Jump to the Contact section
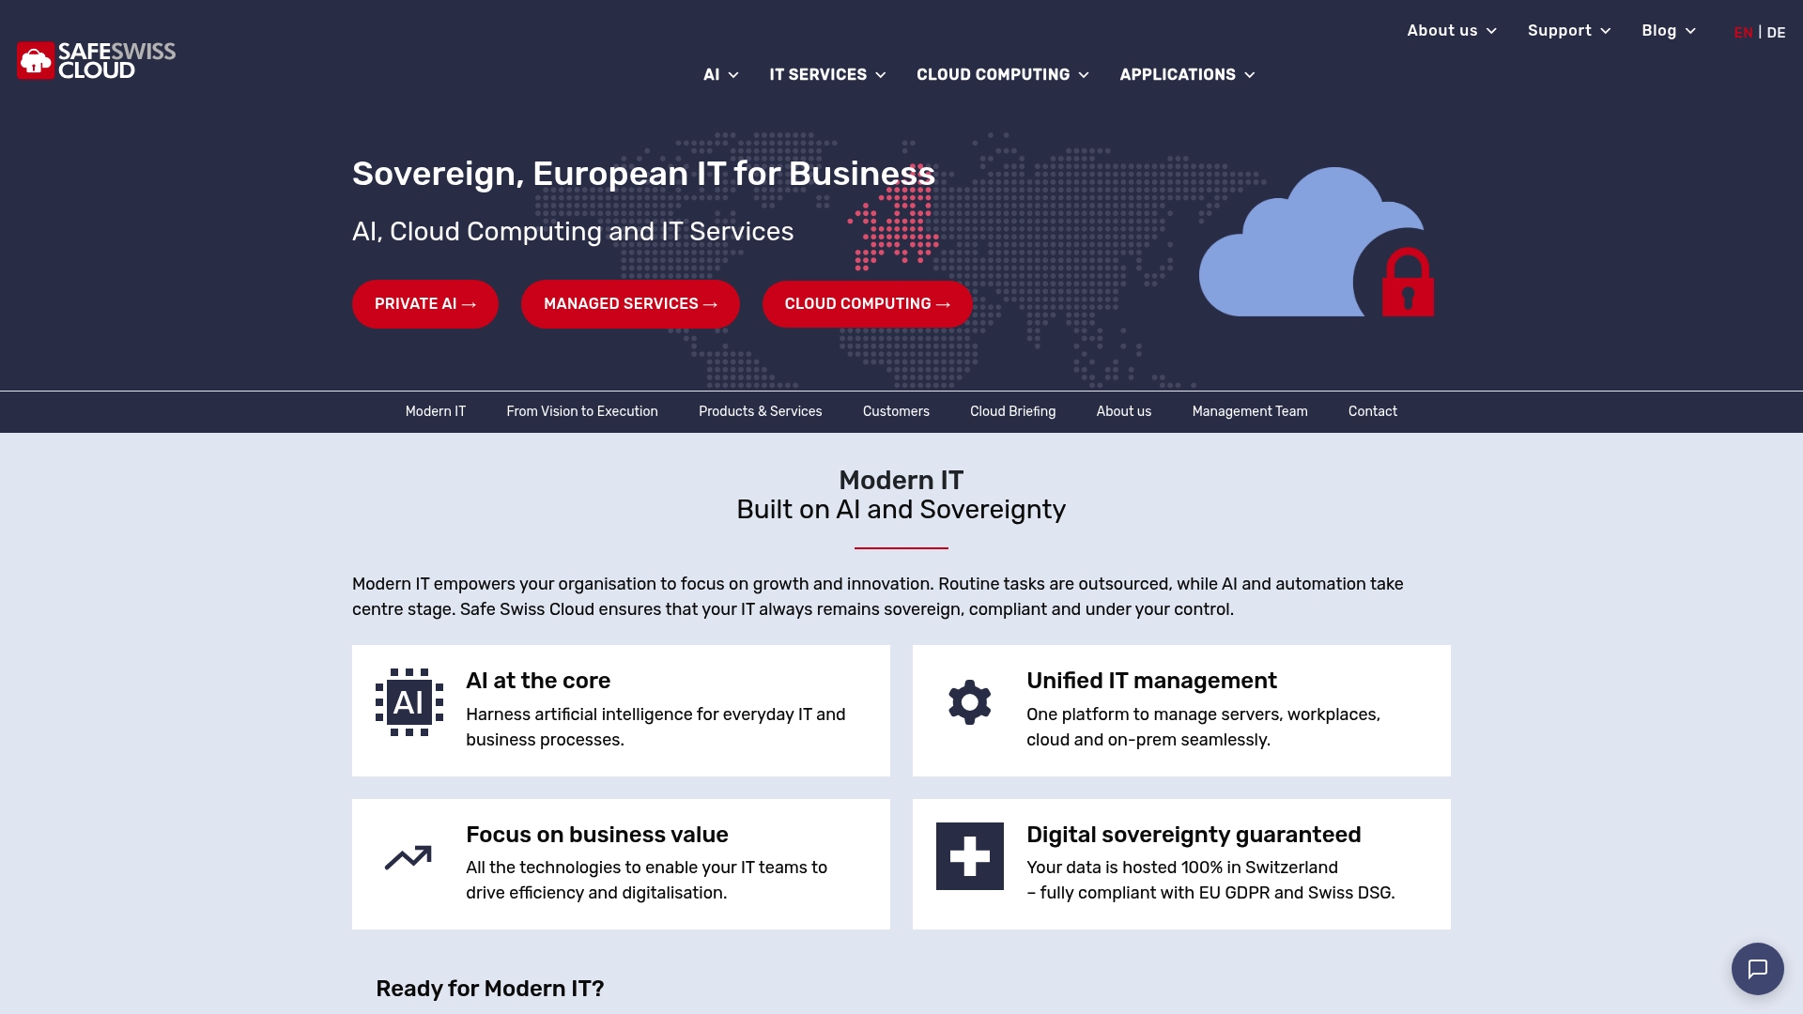1803x1014 pixels. point(1373,411)
